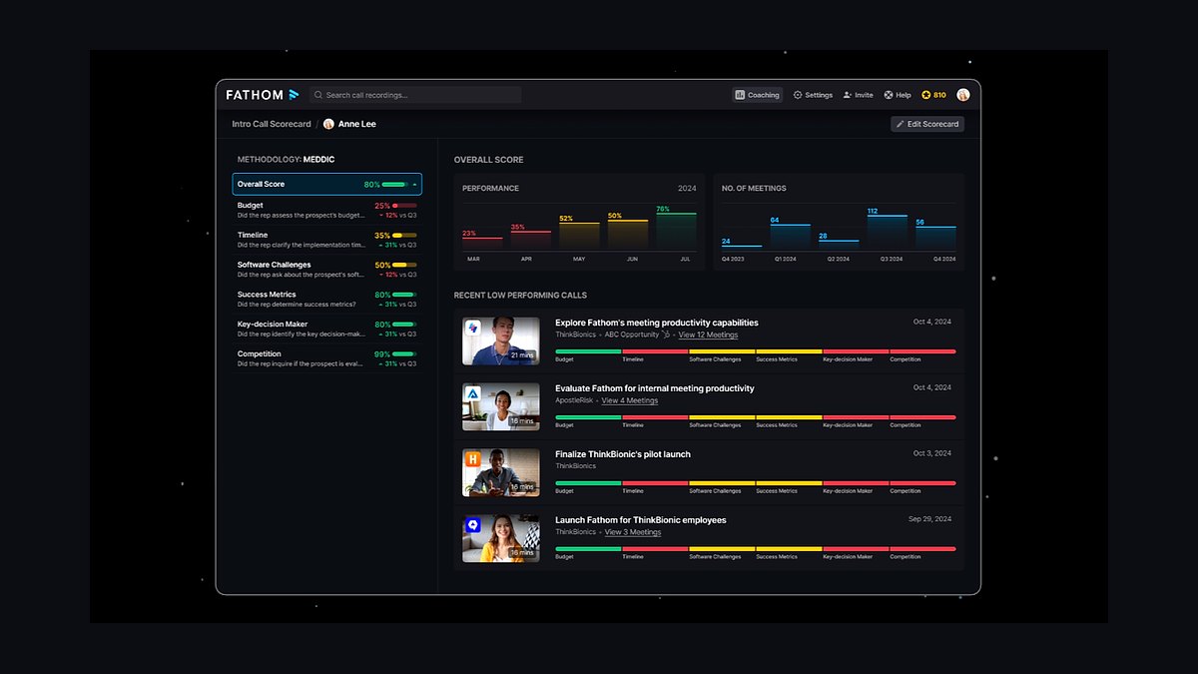Select the Key-decision Maker item

point(327,329)
